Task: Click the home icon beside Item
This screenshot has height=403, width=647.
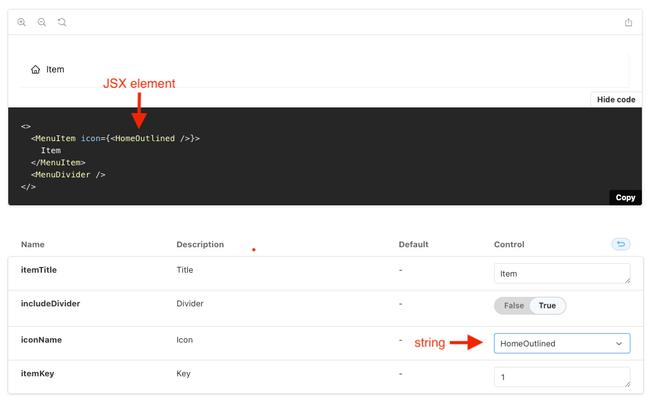Action: click(36, 69)
